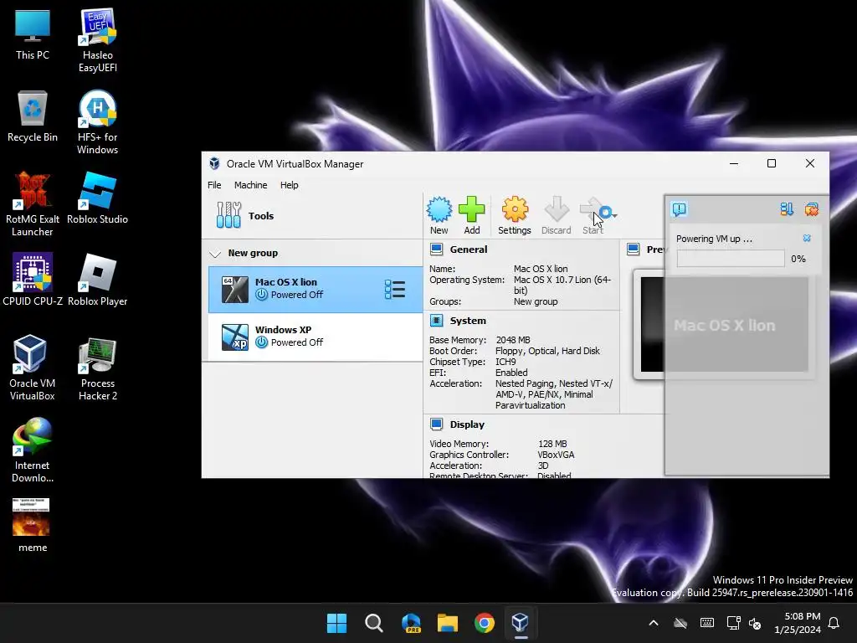Open the File menu
The image size is (857, 643).
point(214,185)
